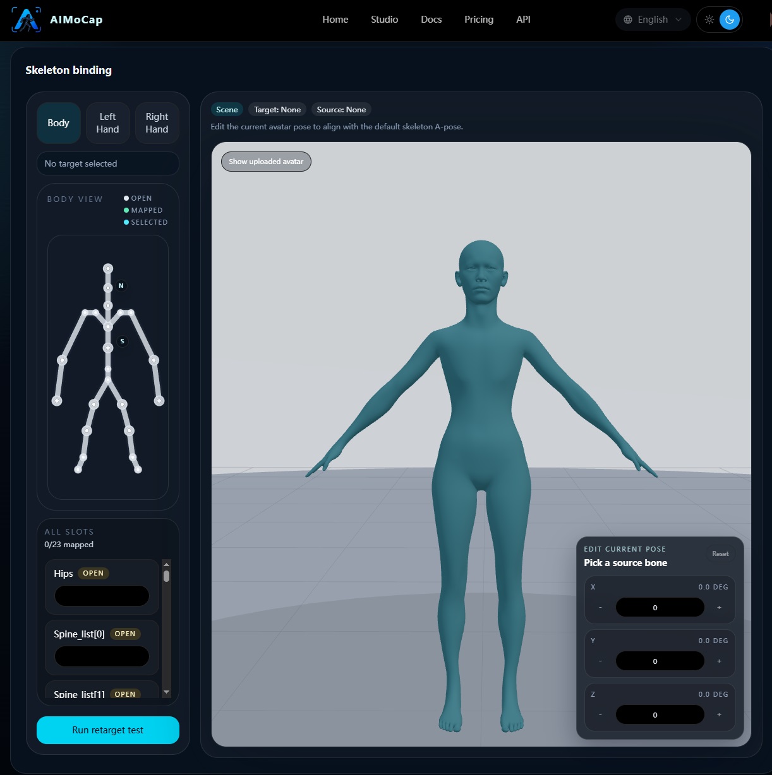Viewport: 772px width, 775px height.
Task: Select the right toe joint node
Action: tap(138, 470)
